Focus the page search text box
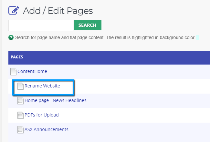 [x=41, y=25]
